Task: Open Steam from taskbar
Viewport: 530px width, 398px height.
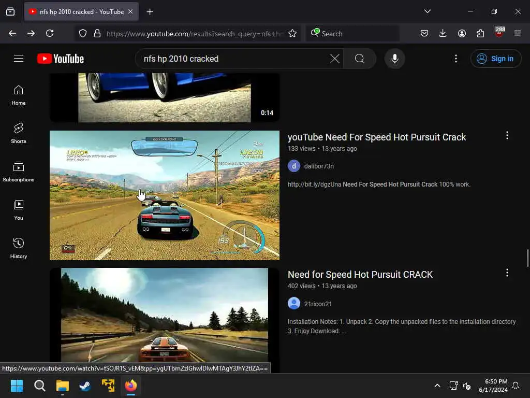Action: pos(85,386)
